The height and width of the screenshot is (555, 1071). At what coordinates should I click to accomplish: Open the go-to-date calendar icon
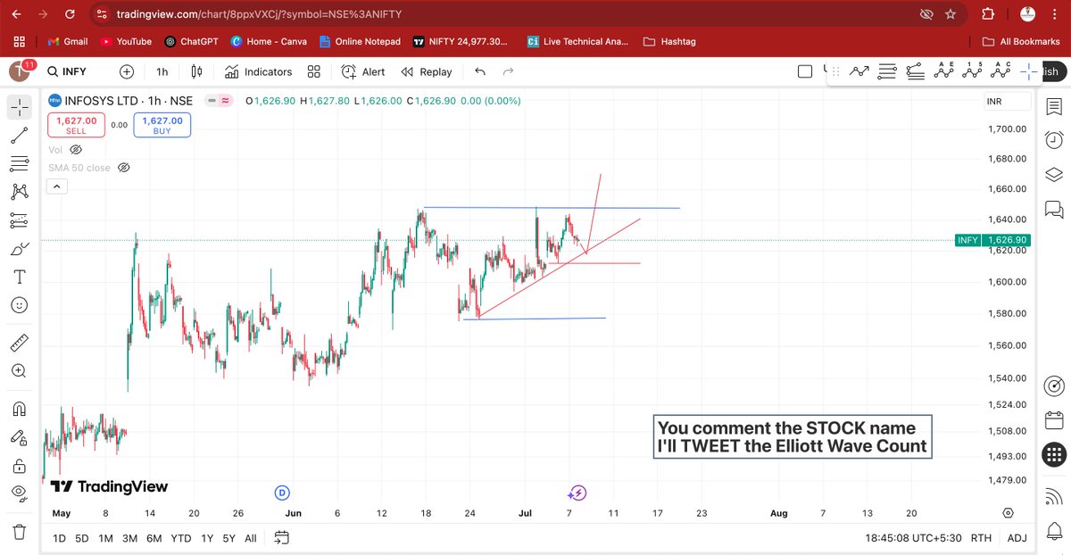pyautogui.click(x=282, y=538)
